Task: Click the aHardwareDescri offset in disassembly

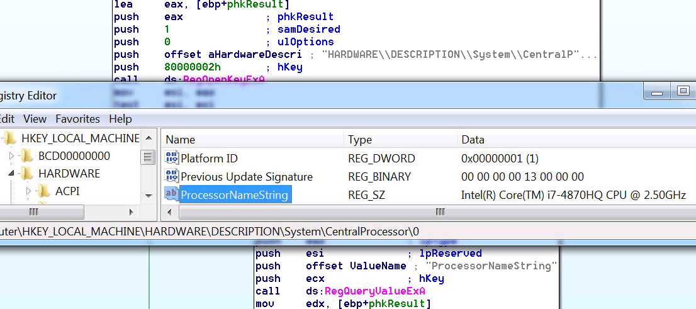Action: (233, 55)
